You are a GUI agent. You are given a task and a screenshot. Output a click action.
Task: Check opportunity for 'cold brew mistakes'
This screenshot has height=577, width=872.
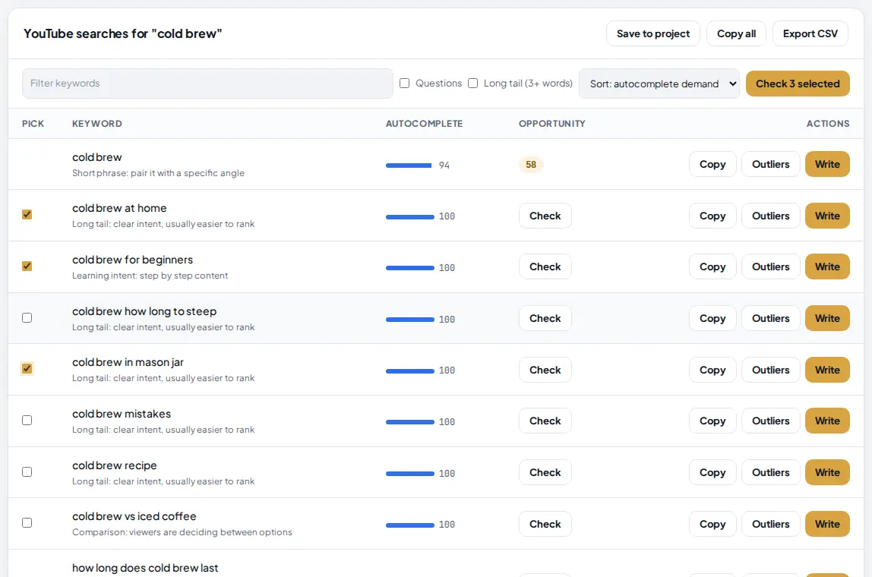(545, 421)
